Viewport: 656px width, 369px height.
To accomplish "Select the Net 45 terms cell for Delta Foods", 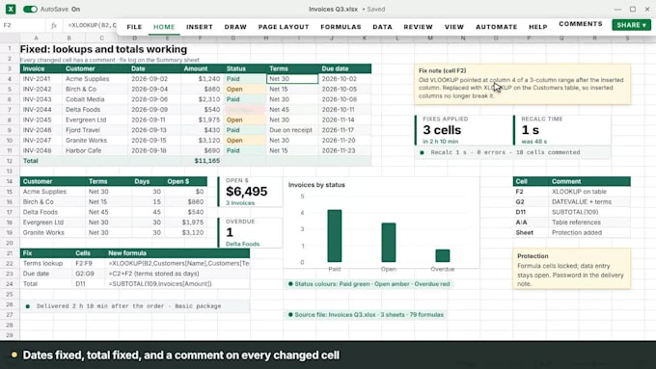I will click(109, 212).
